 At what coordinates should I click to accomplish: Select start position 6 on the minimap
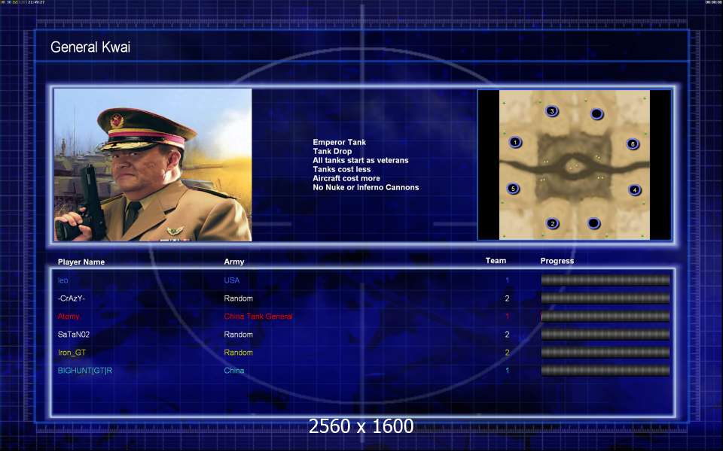(633, 144)
